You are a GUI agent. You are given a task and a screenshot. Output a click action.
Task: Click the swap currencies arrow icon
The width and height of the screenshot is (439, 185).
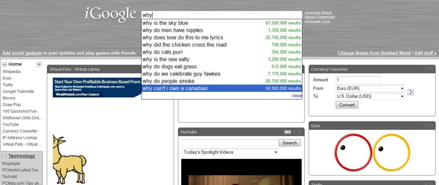click(410, 92)
